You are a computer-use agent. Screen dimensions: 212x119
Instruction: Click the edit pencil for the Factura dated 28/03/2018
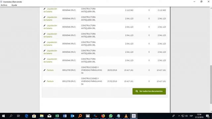44,70
